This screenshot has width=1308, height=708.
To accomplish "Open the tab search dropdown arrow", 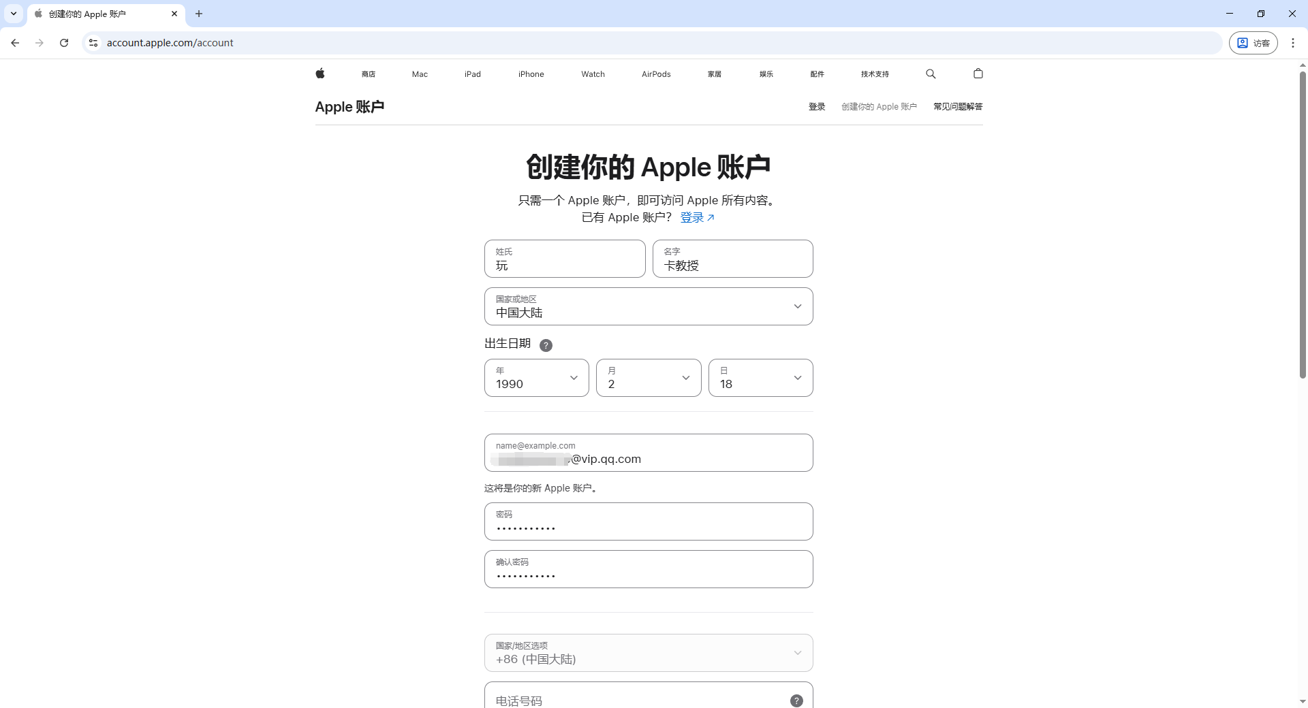I will (x=14, y=14).
